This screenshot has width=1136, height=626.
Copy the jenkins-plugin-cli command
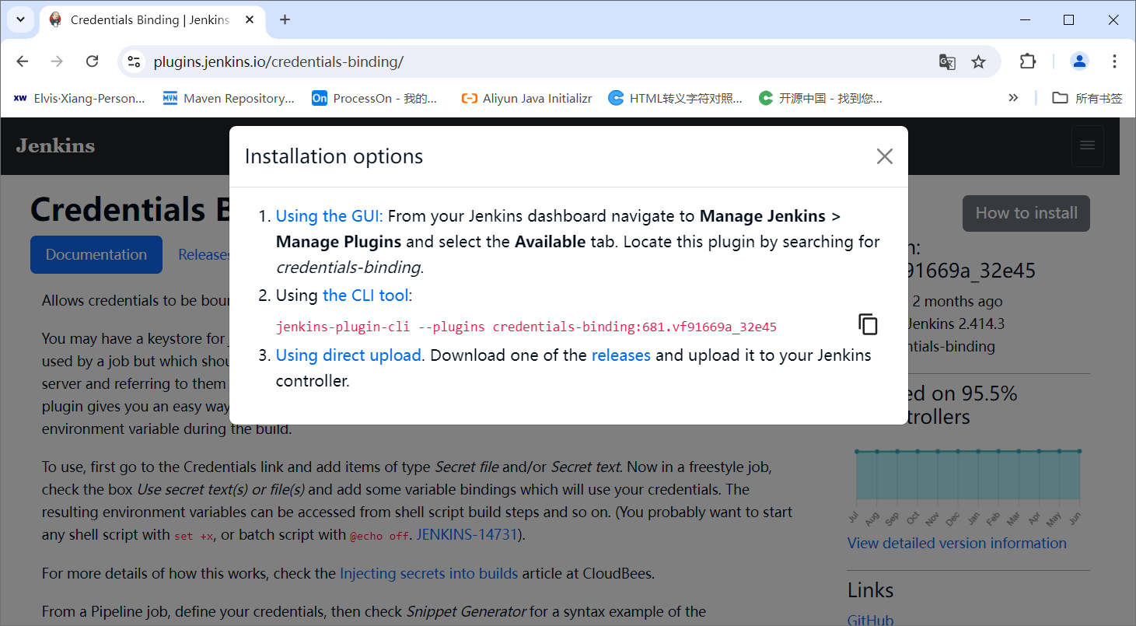(868, 324)
